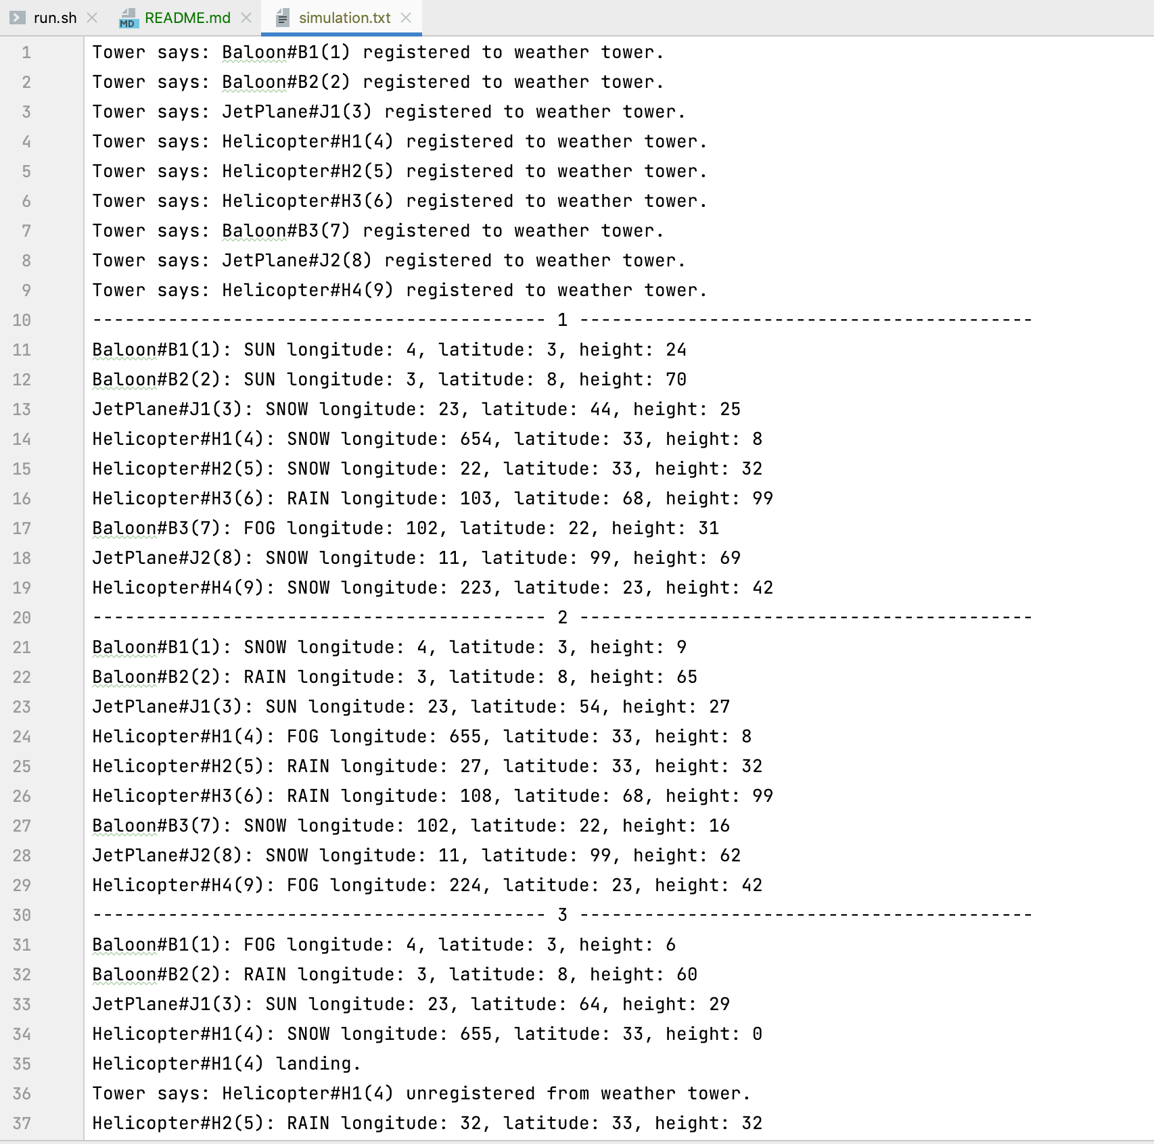Click line 'Baloon#B3(7): SNOW ... height: 16'
Image resolution: width=1154 pixels, height=1144 pixels.
point(411,826)
